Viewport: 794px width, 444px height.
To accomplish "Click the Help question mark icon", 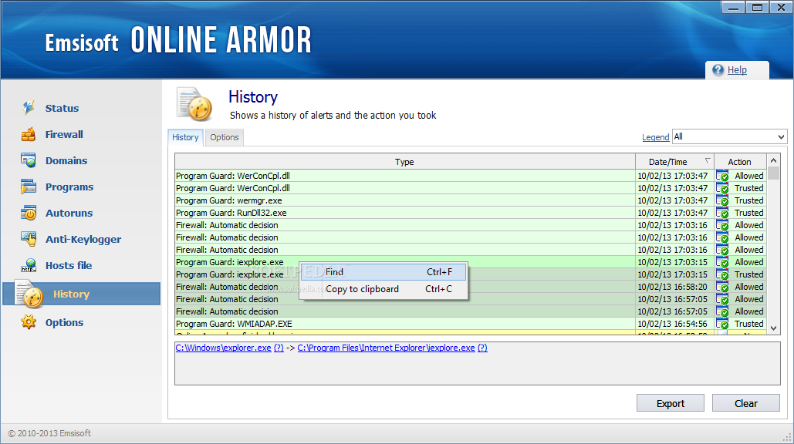I will 718,70.
